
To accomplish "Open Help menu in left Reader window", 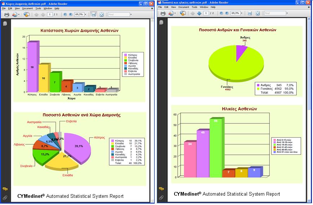I will coord(57,8).
